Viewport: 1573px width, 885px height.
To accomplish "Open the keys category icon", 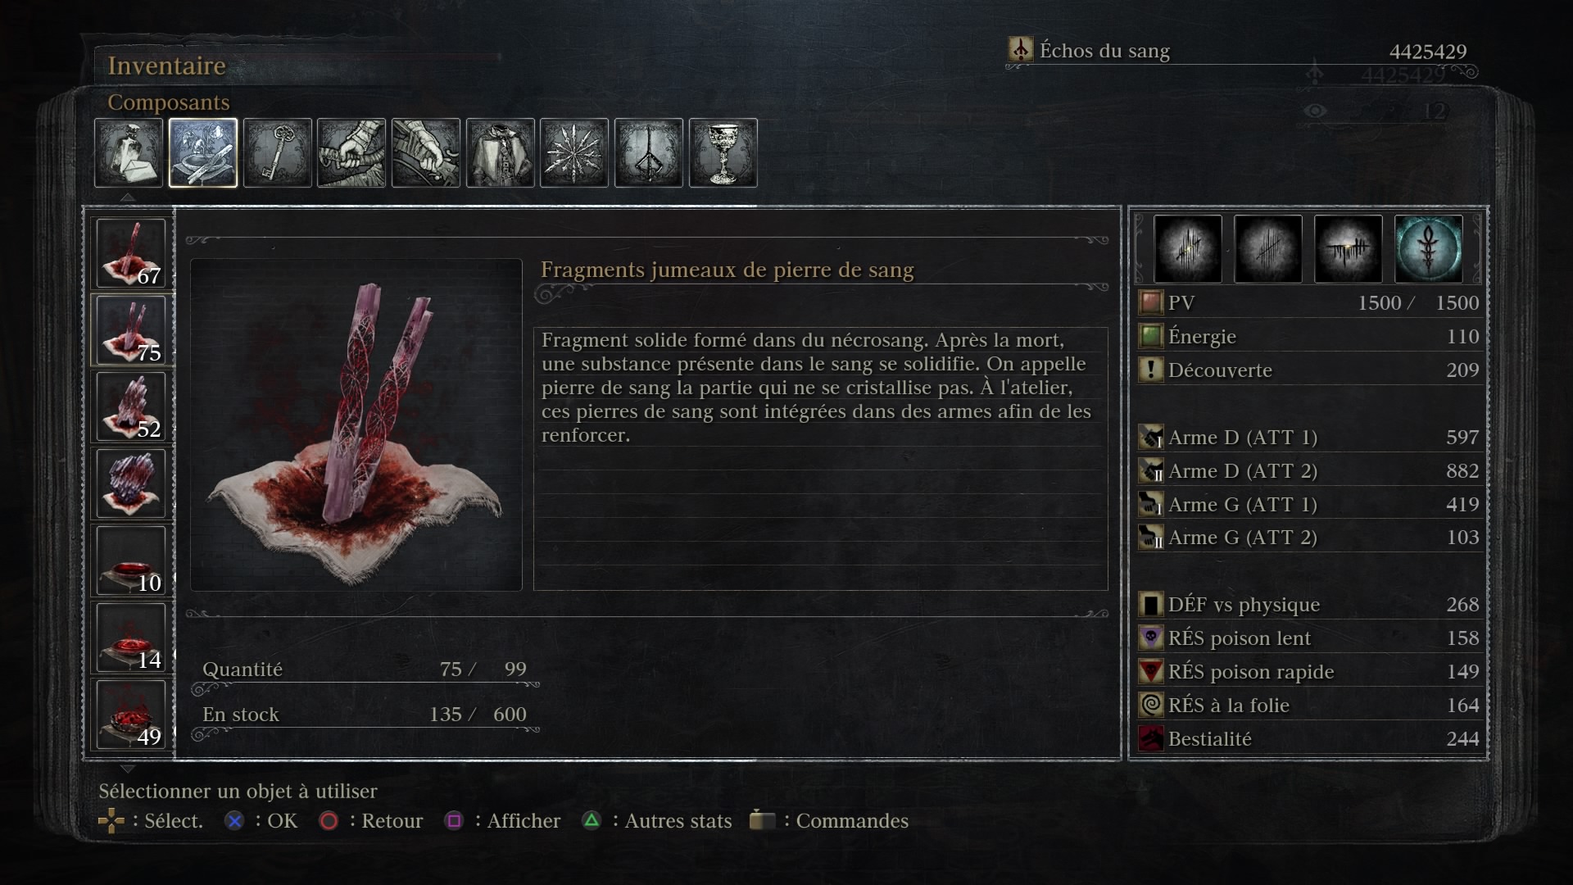I will [278, 153].
